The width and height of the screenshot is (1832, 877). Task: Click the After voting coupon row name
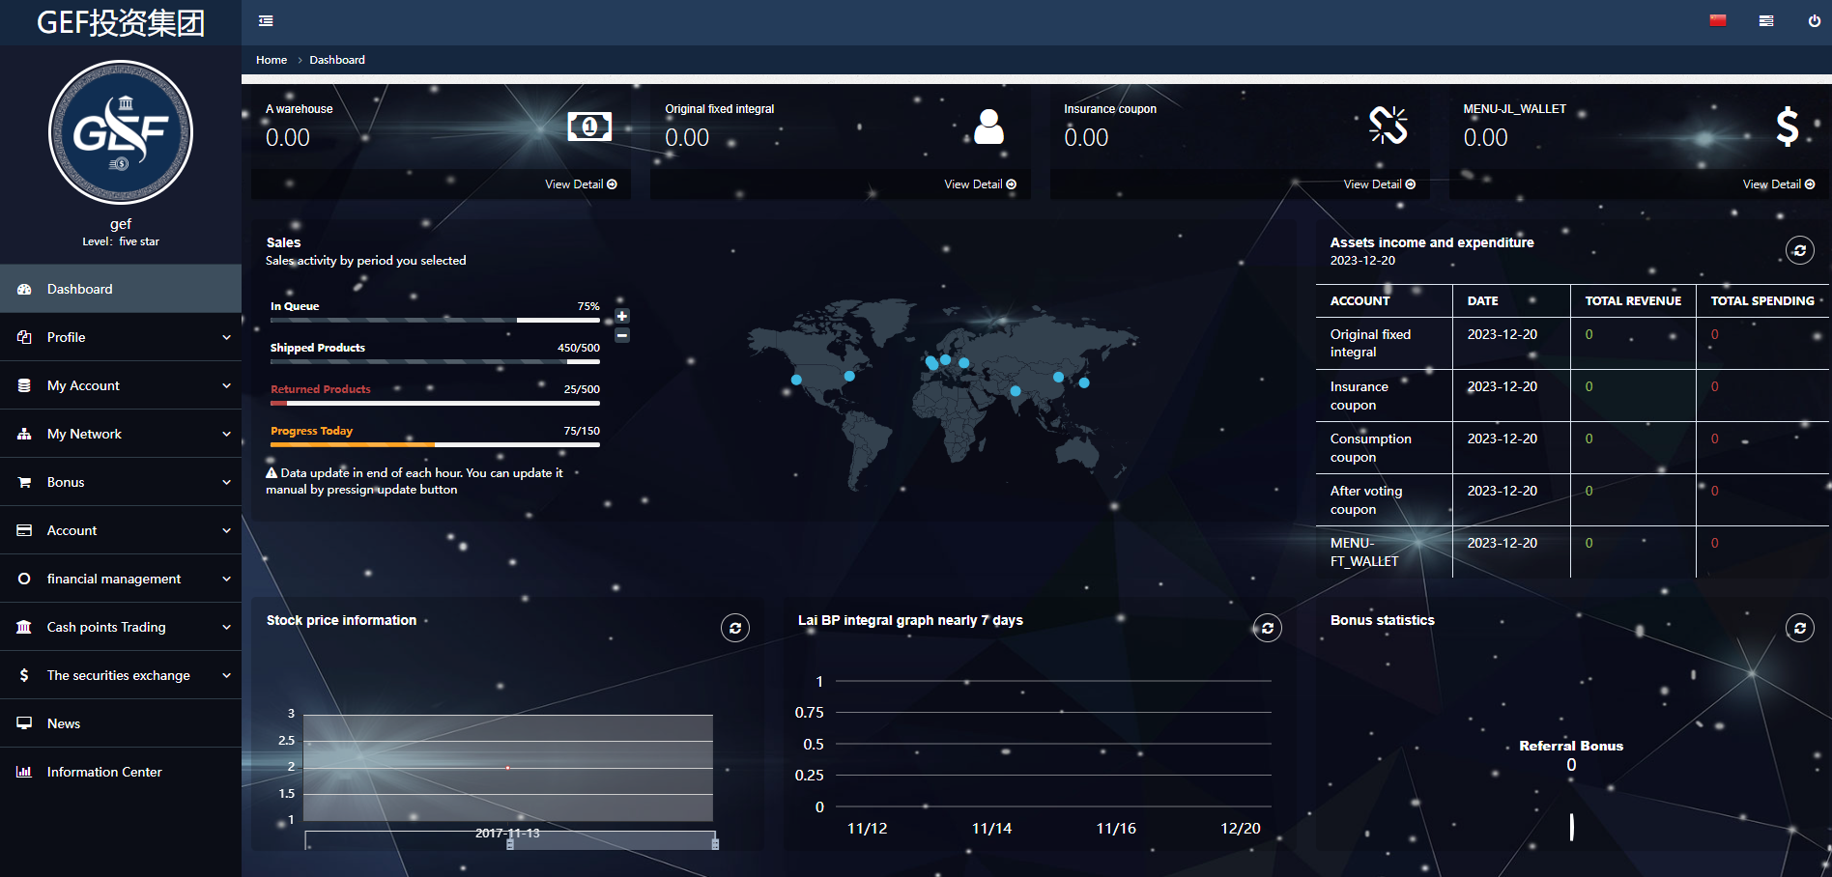[1366, 499]
